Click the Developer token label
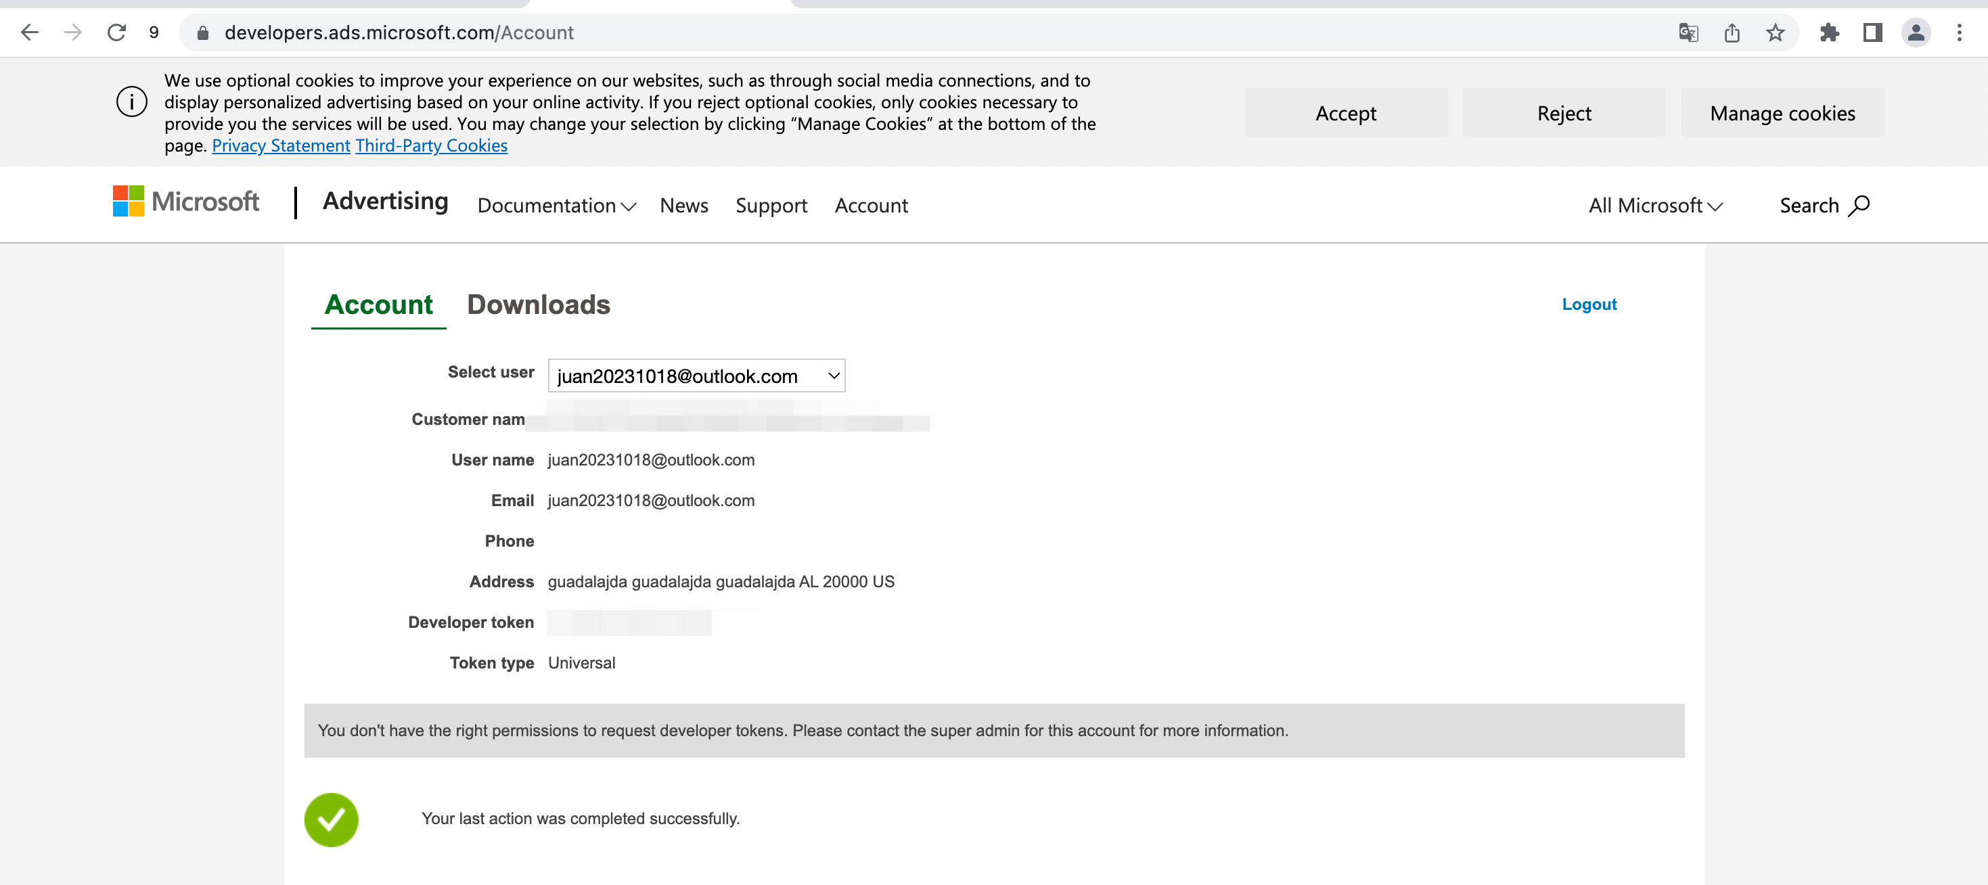The image size is (1988, 885). coord(471,622)
